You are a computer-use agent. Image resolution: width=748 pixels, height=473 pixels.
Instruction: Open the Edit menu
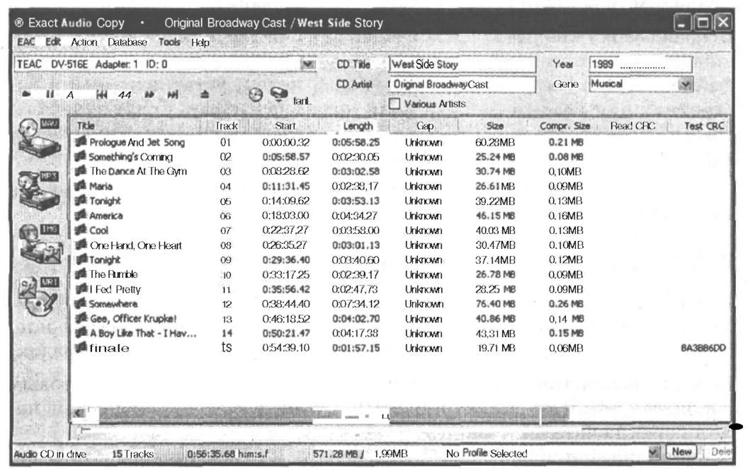coord(53,42)
